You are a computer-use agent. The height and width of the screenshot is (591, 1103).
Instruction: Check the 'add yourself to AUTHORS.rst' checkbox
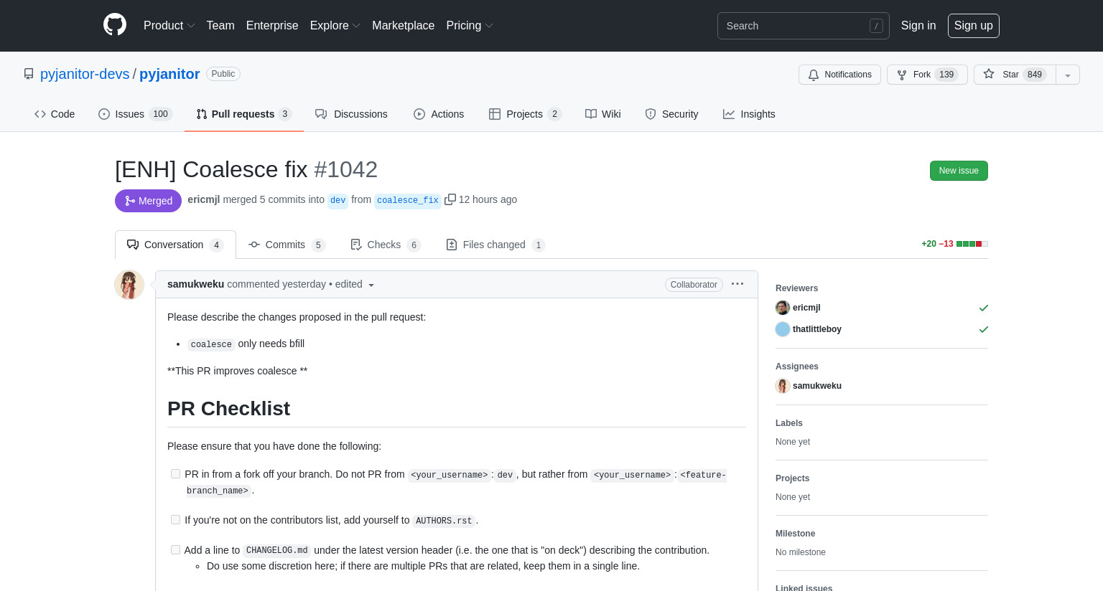tap(175, 519)
